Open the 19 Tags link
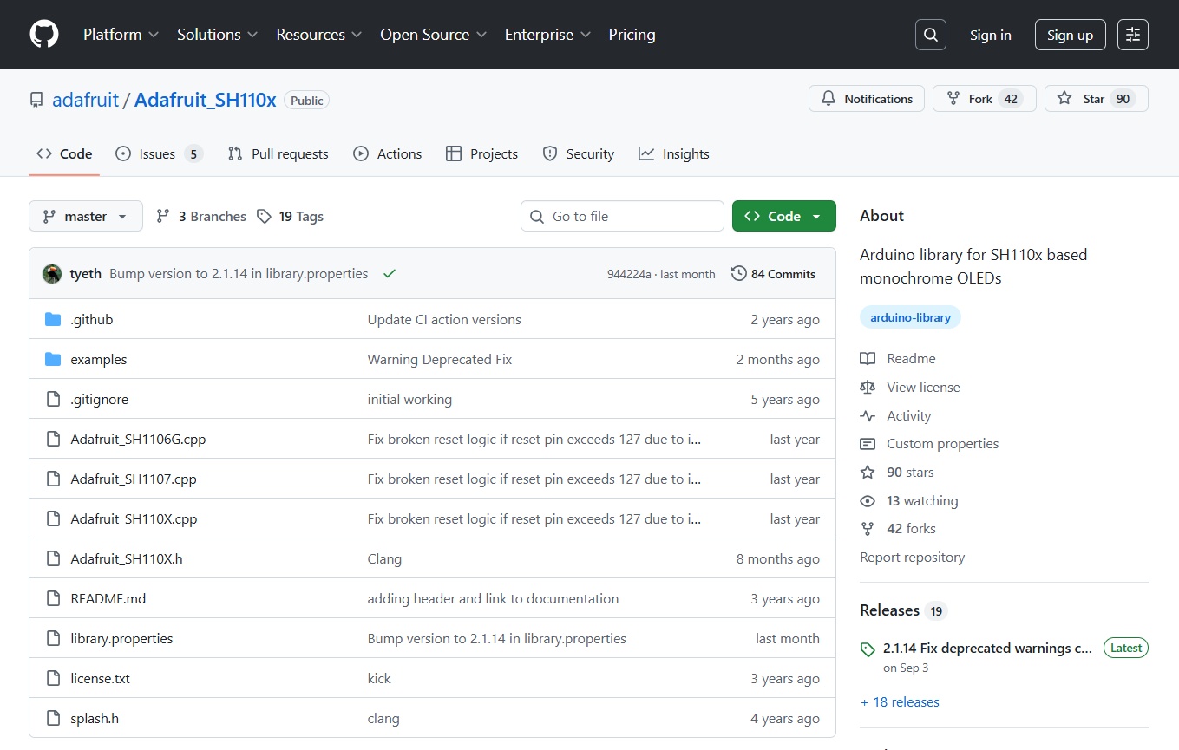The image size is (1179, 750). click(x=290, y=217)
